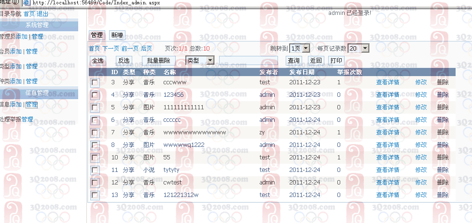
Task: Click 管理 next to 类型 in sidebar
Action: point(31,66)
